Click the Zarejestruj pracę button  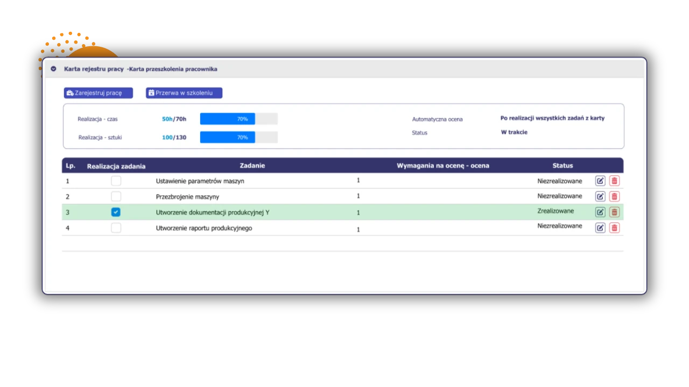coord(98,93)
